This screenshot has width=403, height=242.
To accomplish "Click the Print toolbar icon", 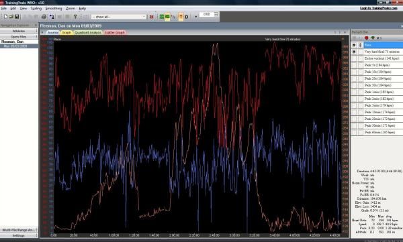I will [44, 17].
